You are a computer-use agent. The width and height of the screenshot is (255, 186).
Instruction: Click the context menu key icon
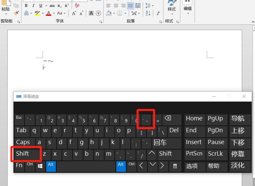[175, 166]
